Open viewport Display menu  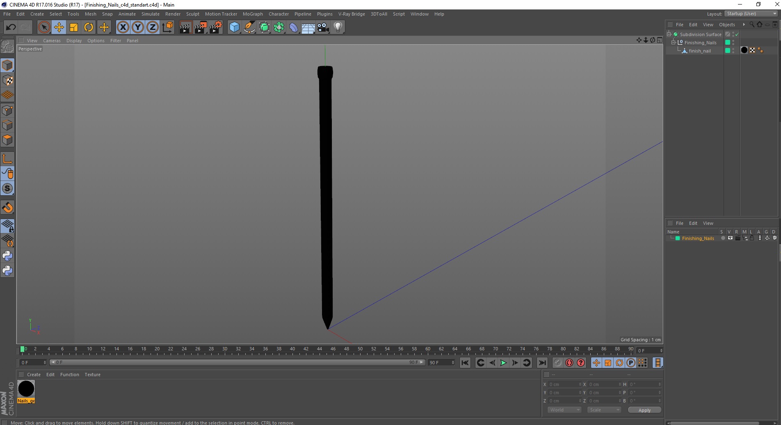coord(74,41)
